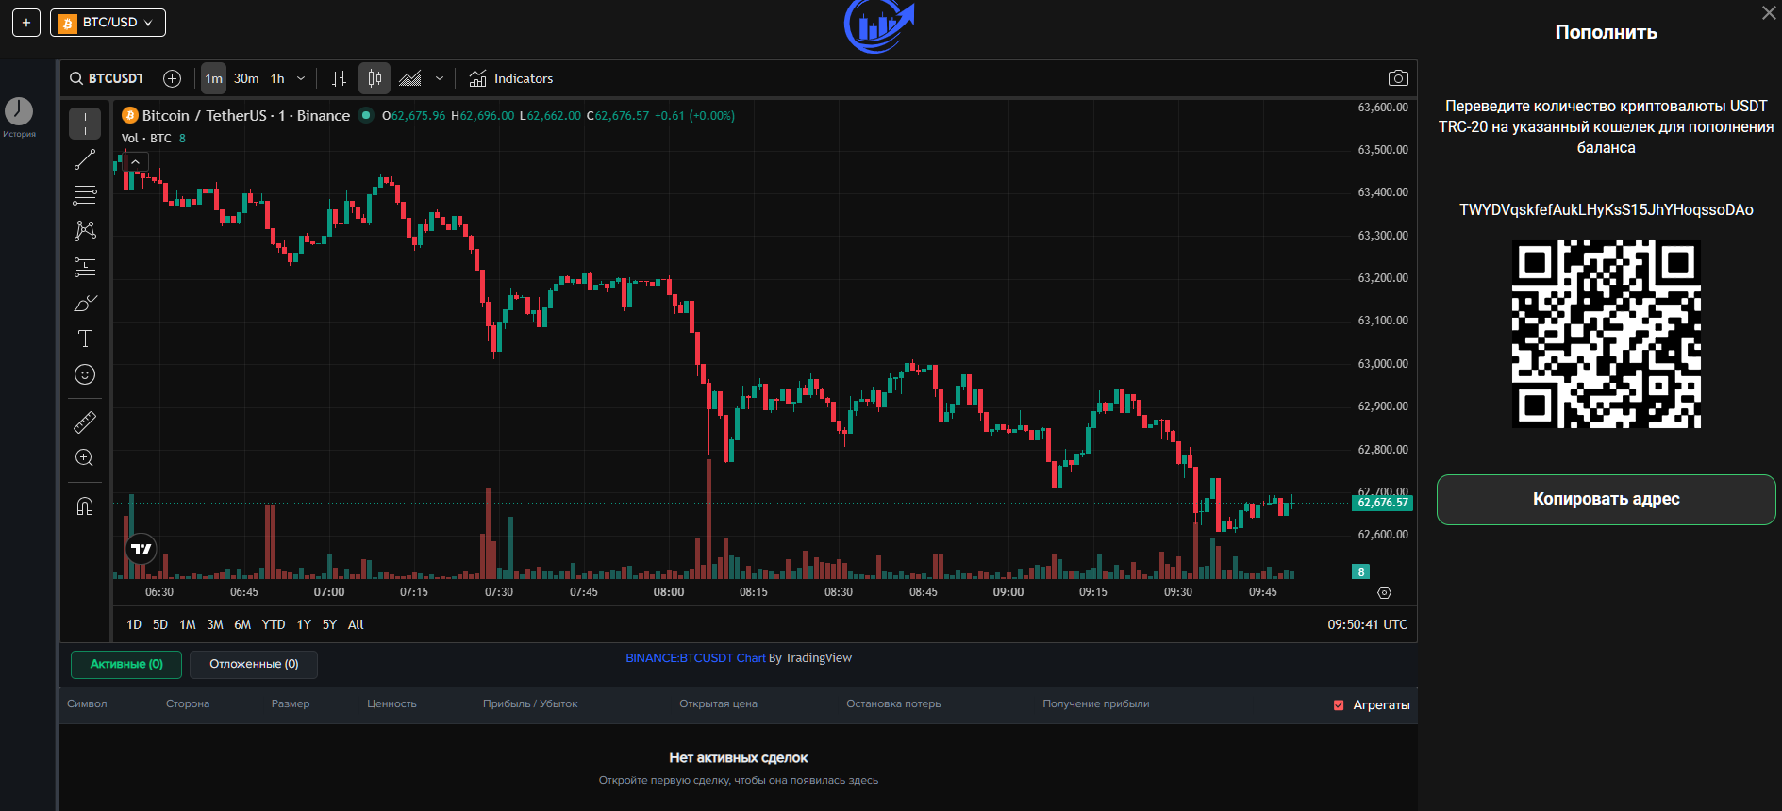Select the trend line drawing tool
Screen dimensions: 1782x811
(x=85, y=159)
